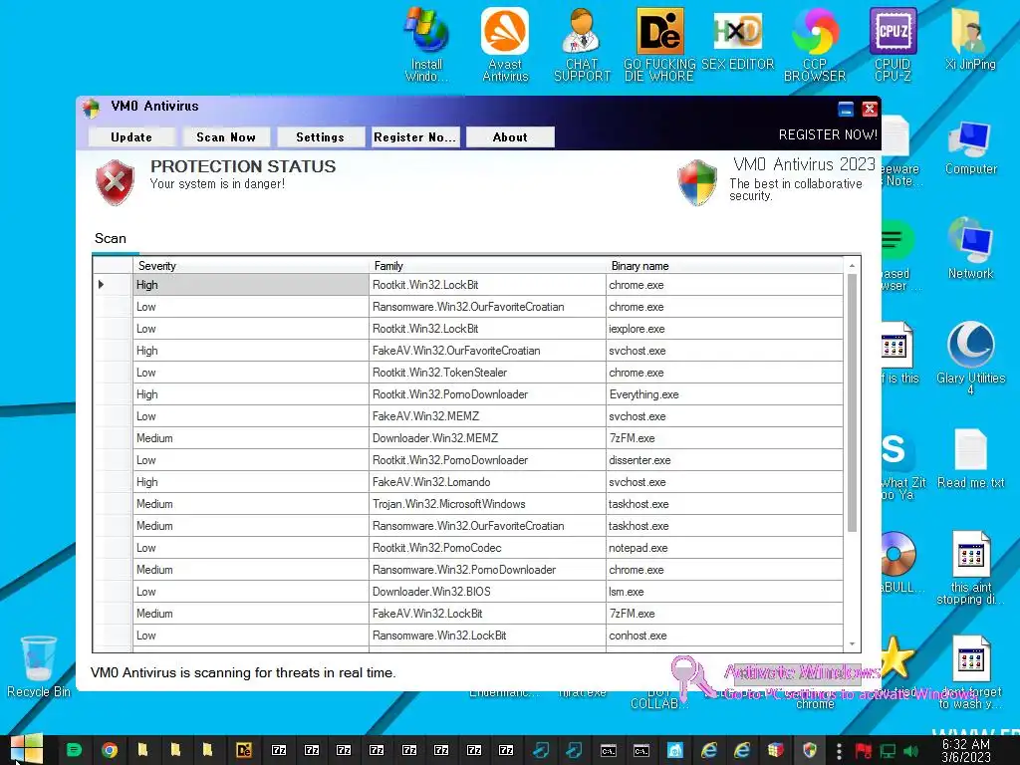Select the Downloader.Win32.BIOS family cell
Viewport: 1020px width, 765px height.
pyautogui.click(x=487, y=592)
